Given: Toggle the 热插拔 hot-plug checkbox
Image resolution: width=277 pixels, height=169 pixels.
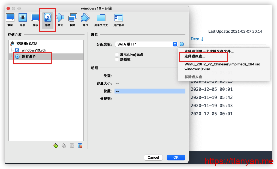Looking at the screenshot, I should 117,59.
